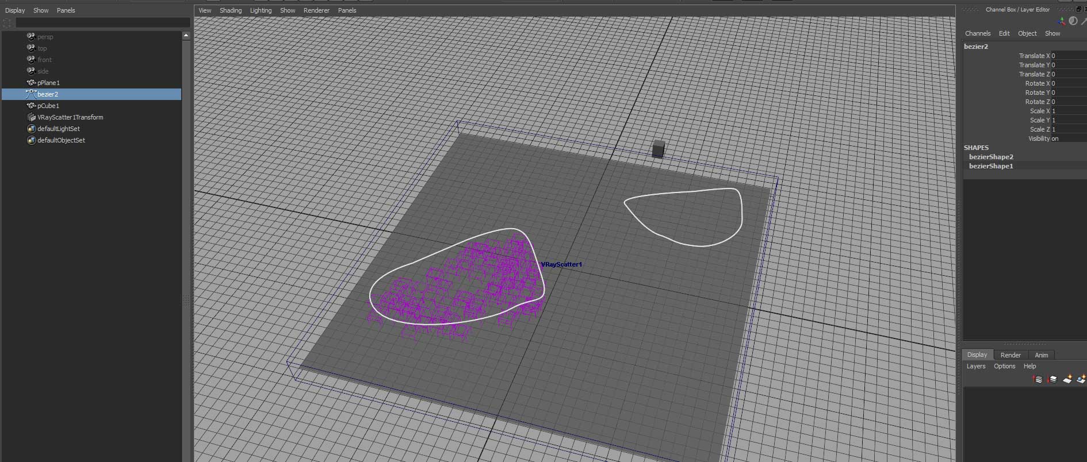Select pCube1 in the Outliner
The width and height of the screenshot is (1087, 462).
point(48,106)
